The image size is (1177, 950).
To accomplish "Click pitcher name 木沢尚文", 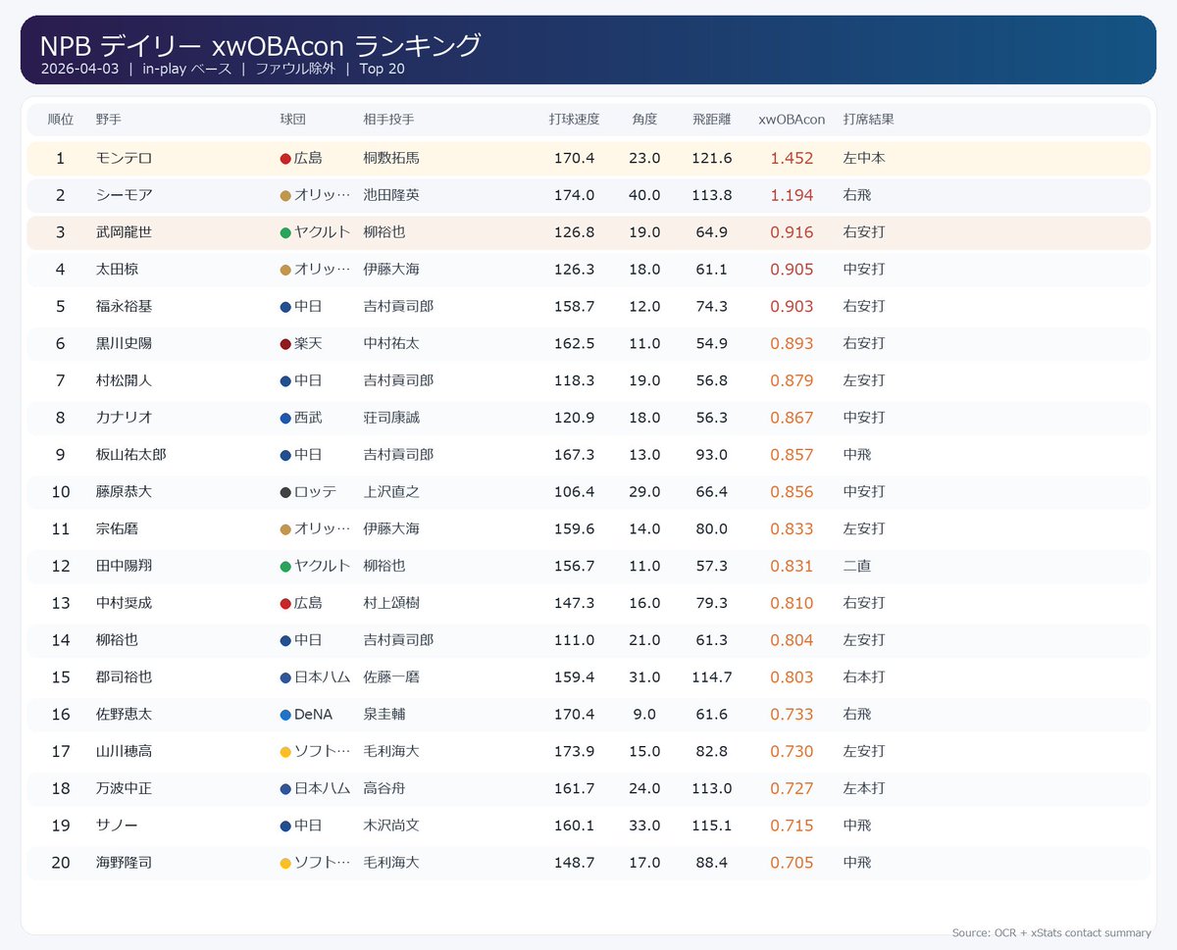I will [x=391, y=825].
